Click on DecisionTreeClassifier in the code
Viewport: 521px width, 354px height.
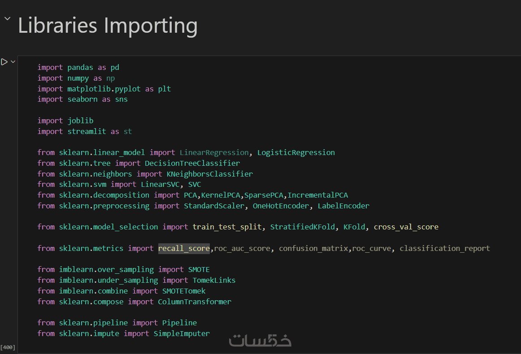click(192, 163)
